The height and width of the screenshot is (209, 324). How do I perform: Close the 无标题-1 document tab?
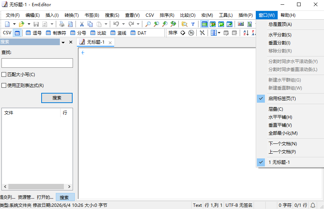pos(110,43)
